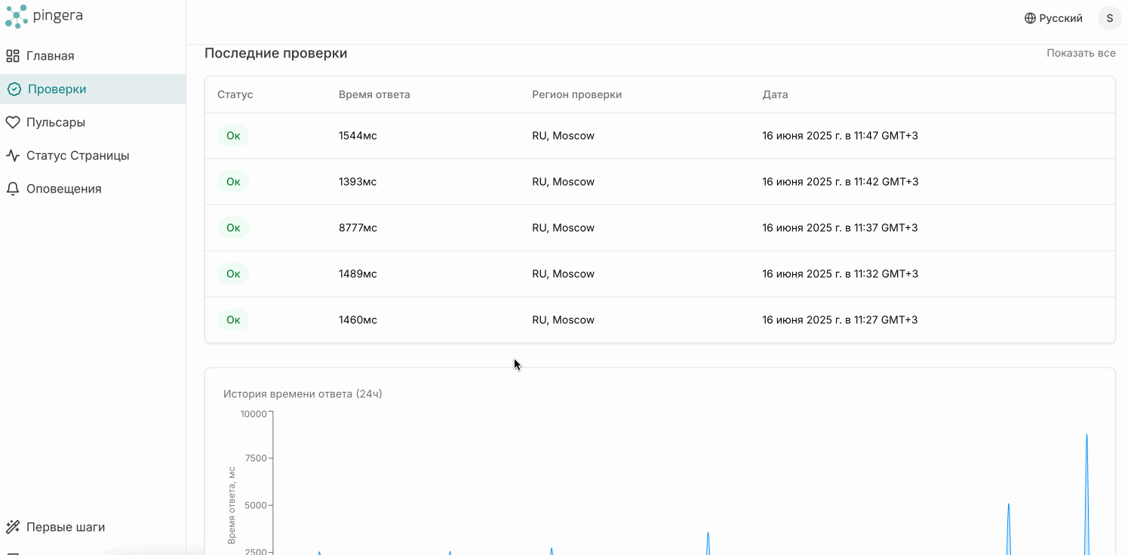The height and width of the screenshot is (555, 1128).
Task: Open the S user avatar menu
Action: click(x=1110, y=18)
